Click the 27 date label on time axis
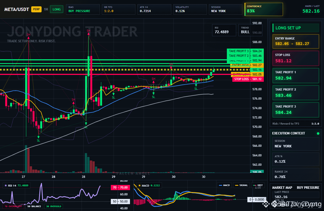Viewport: 324px width, 211px height. tap(23, 177)
